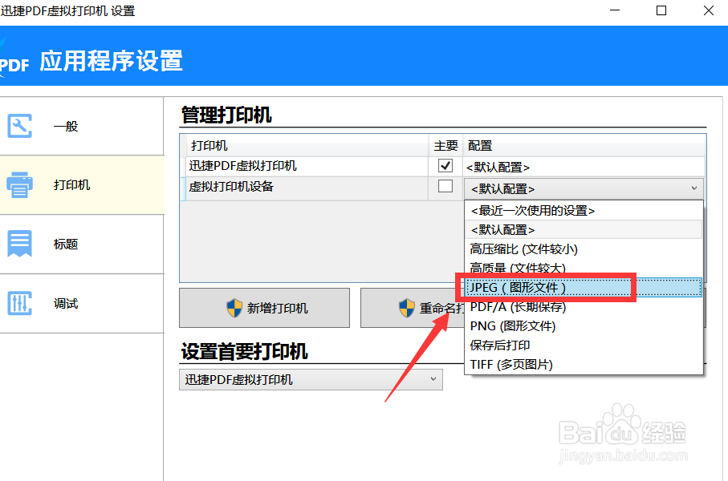Choose <最近一次使用的设置> from the list

pyautogui.click(x=584, y=211)
